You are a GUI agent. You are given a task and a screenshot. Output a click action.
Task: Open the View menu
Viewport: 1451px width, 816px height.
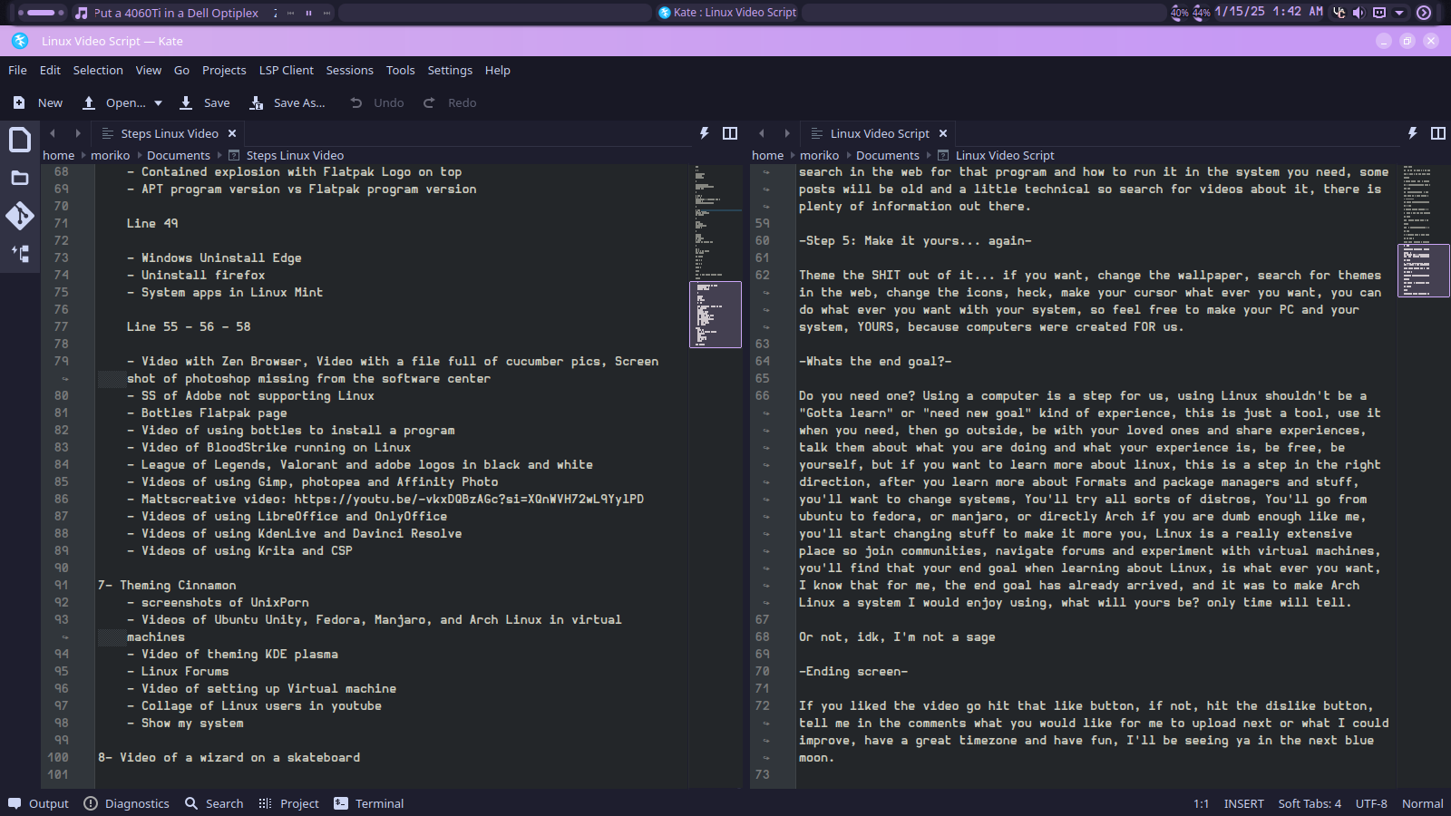pos(149,70)
